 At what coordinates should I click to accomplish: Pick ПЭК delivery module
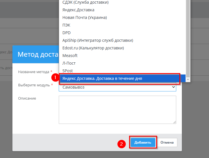pyautogui.click(x=122, y=25)
